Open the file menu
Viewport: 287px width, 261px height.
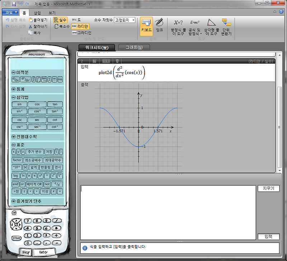[10, 12]
